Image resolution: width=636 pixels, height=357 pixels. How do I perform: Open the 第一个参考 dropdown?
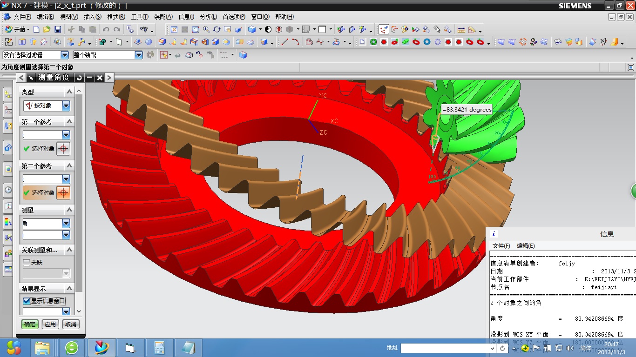(66, 135)
